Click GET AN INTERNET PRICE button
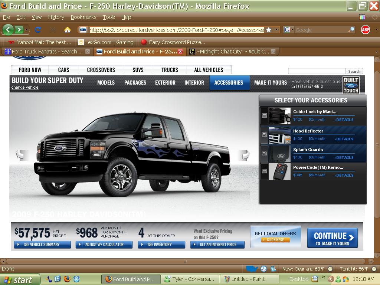Screen dimensions: 380x285 click(217, 245)
